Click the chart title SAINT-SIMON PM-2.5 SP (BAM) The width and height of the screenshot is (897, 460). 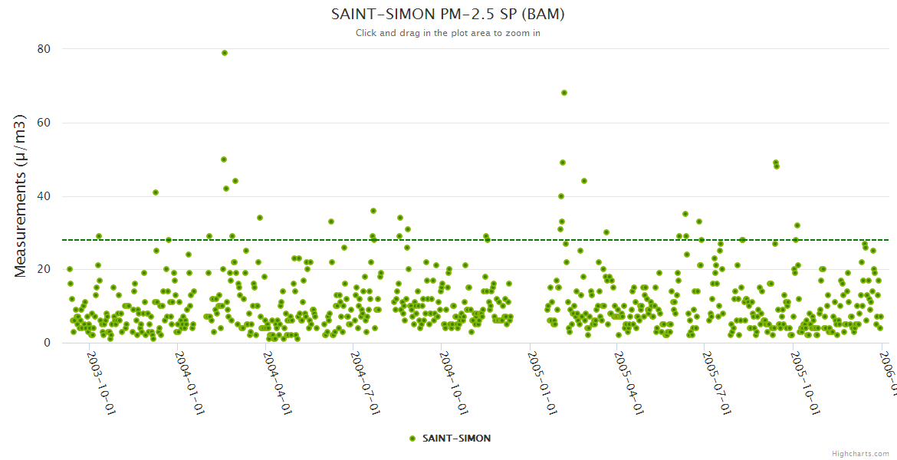click(x=448, y=15)
